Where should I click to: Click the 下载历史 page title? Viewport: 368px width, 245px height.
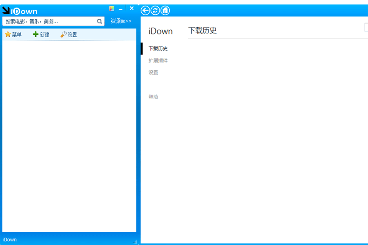pos(202,30)
